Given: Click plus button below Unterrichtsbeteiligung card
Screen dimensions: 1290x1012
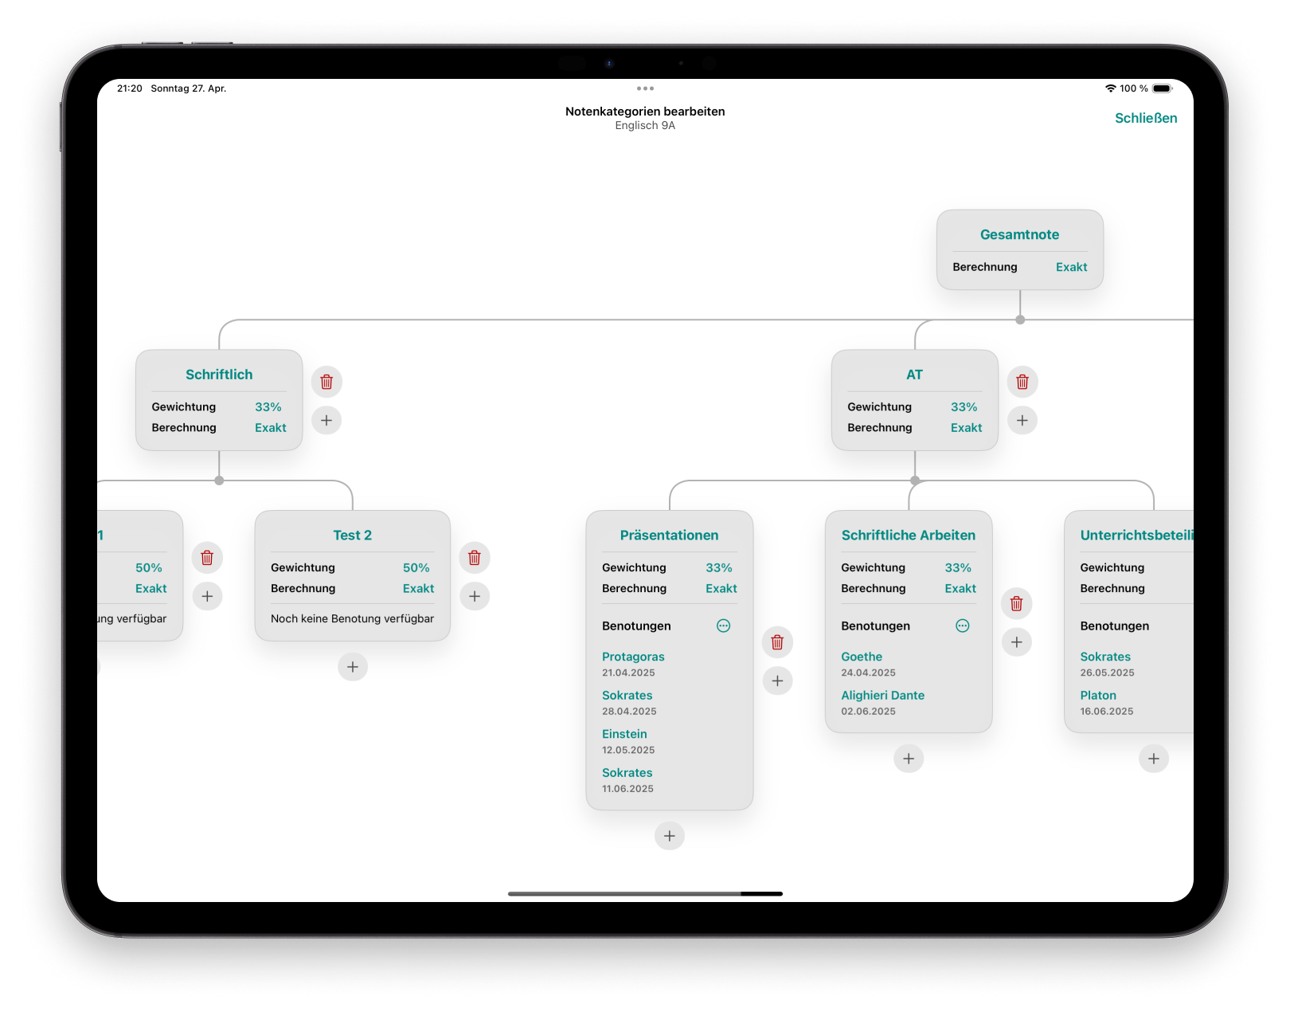Looking at the screenshot, I should tap(1154, 759).
